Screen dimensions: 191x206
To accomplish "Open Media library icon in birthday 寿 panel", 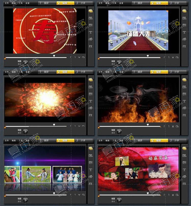I will click(91, 11).
